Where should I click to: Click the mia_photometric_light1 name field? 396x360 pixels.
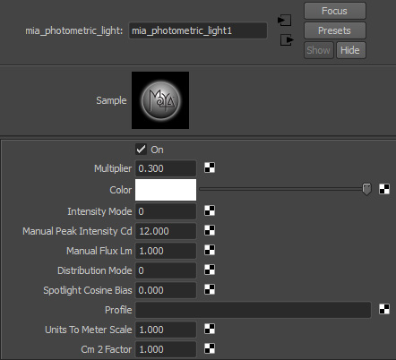(x=198, y=30)
